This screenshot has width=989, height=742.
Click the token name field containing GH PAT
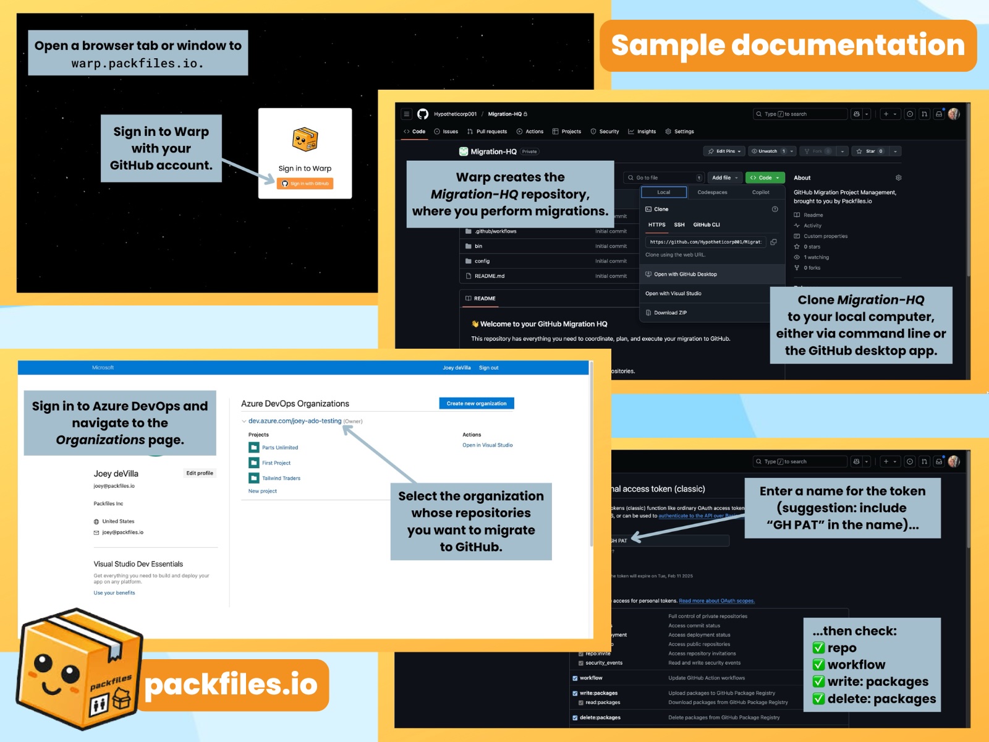pyautogui.click(x=670, y=540)
